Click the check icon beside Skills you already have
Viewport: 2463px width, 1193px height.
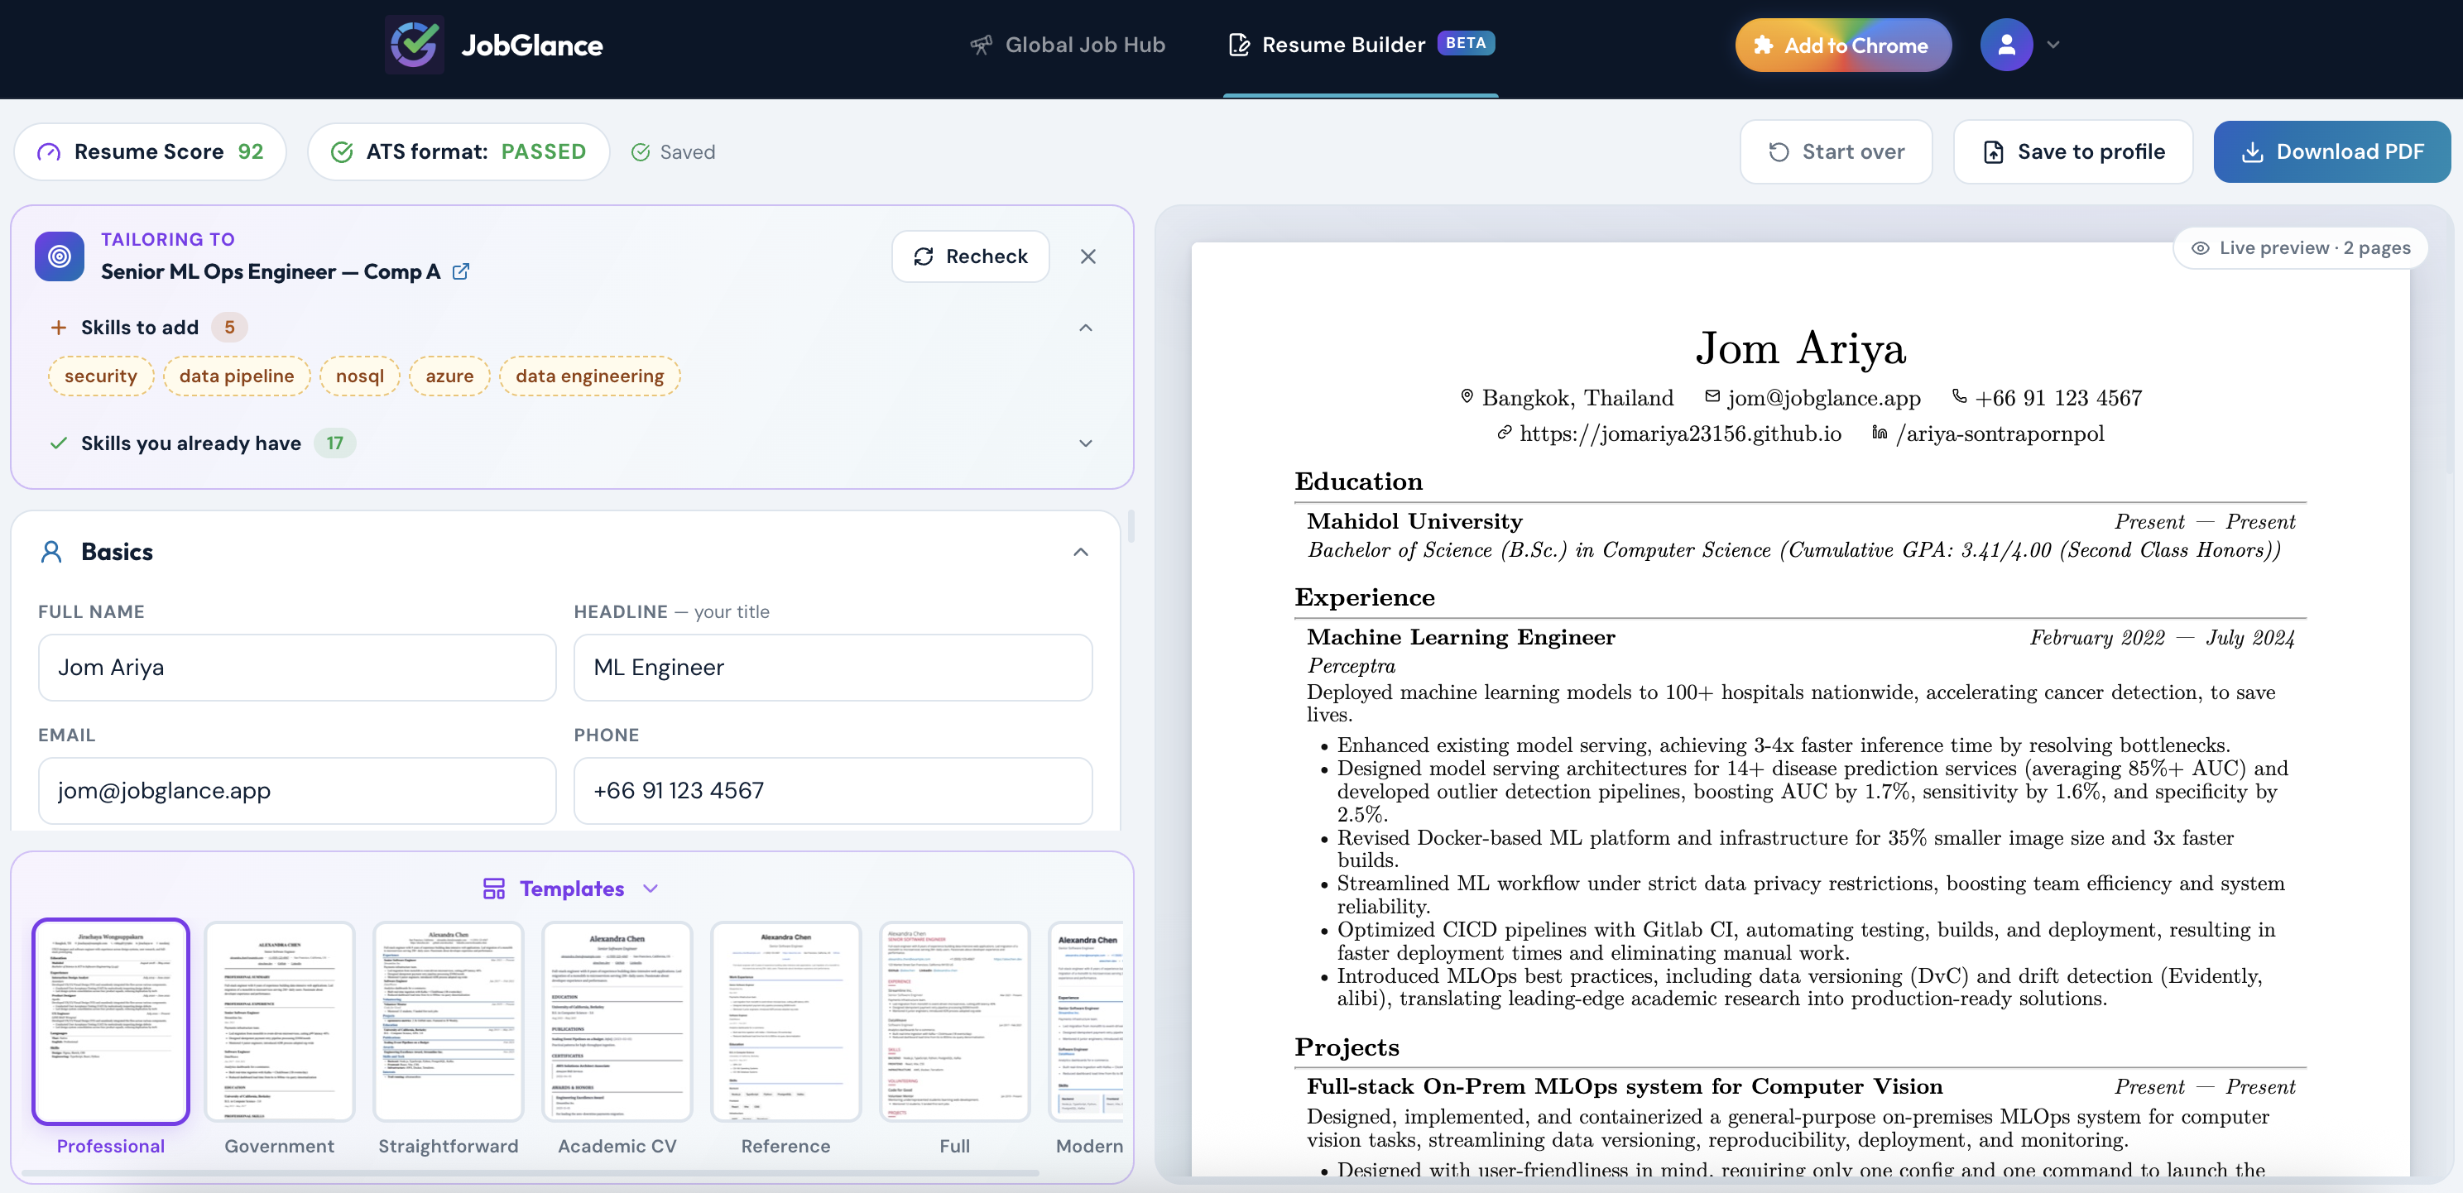[x=58, y=443]
